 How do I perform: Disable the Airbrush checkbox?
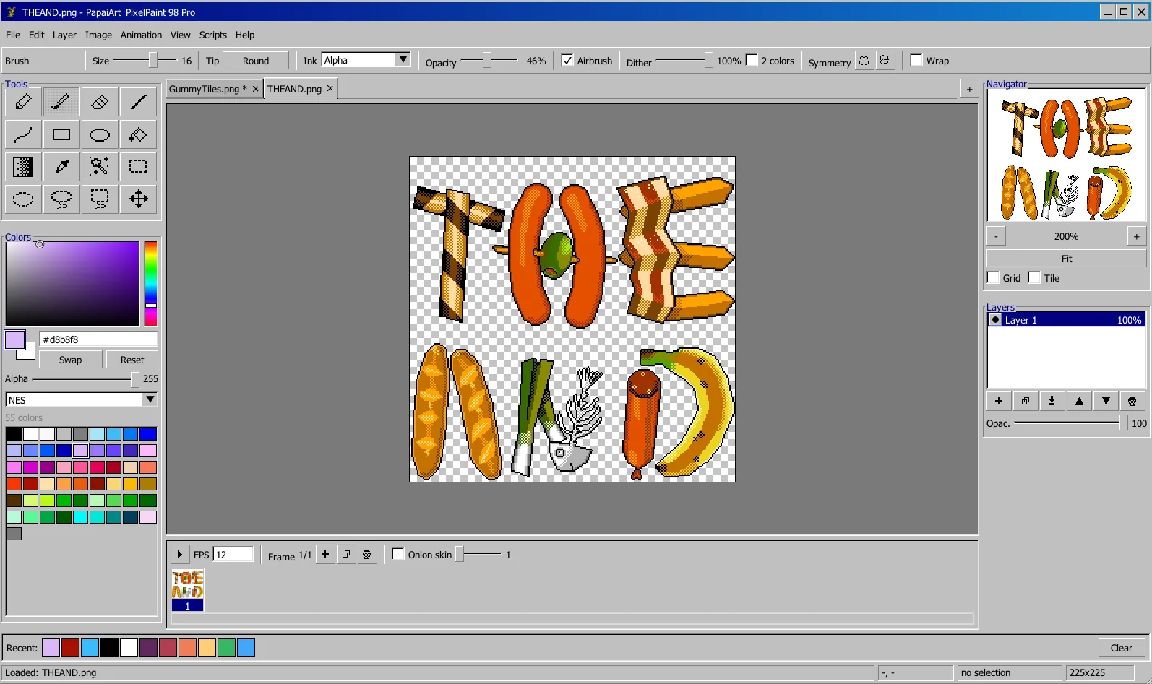pos(567,61)
